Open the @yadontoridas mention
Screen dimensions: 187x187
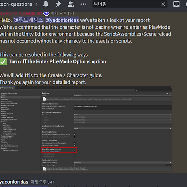coord(62,20)
